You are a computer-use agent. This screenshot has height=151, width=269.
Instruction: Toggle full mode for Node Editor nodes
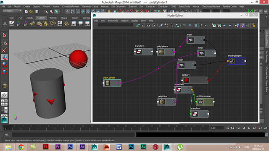196,25
